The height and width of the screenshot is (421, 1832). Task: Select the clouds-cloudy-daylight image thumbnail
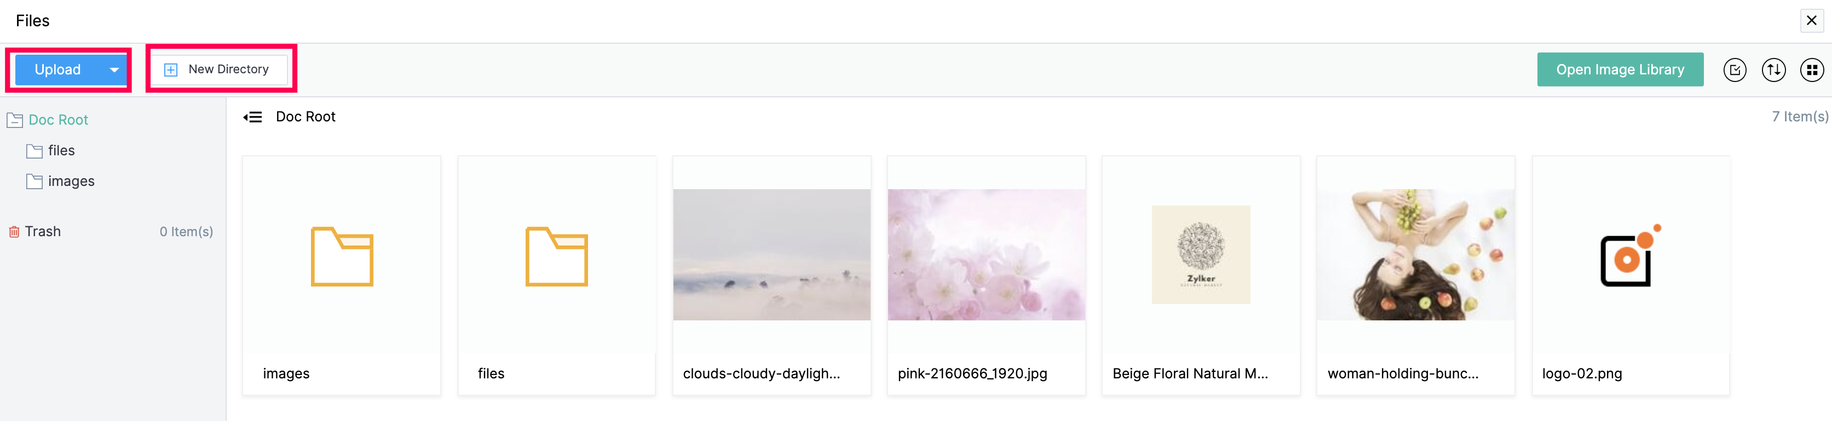coord(771,255)
